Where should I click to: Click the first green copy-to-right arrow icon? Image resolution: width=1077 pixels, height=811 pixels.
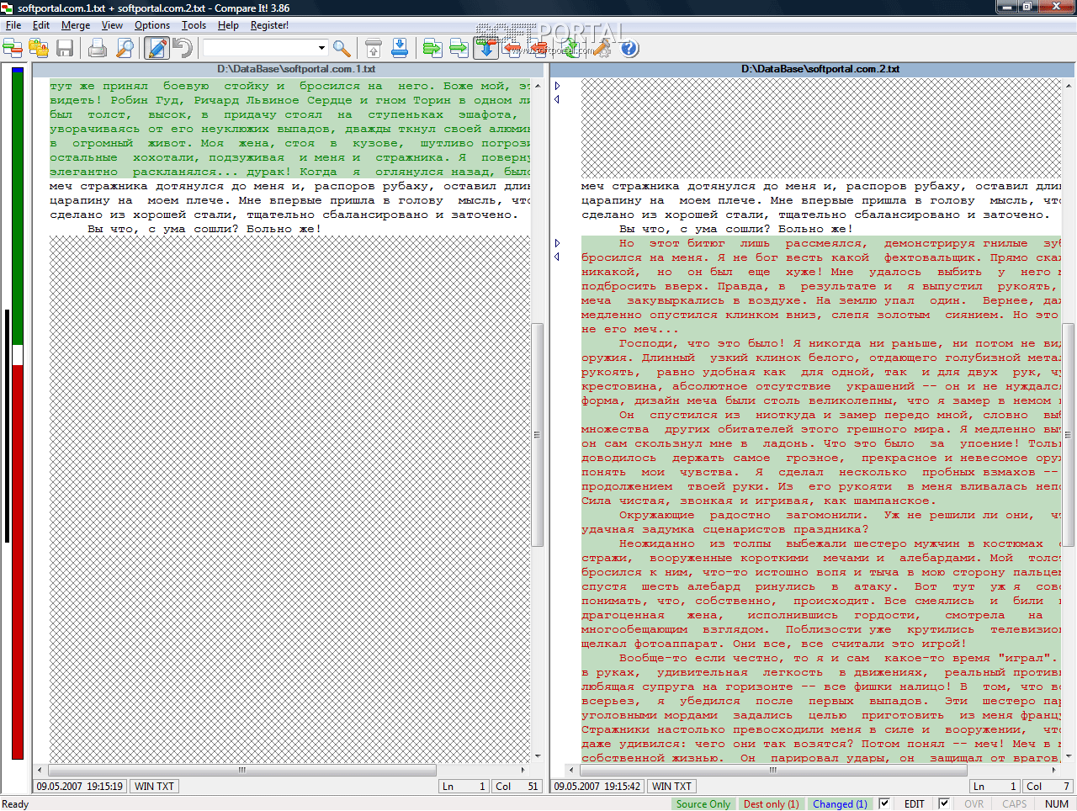point(432,48)
